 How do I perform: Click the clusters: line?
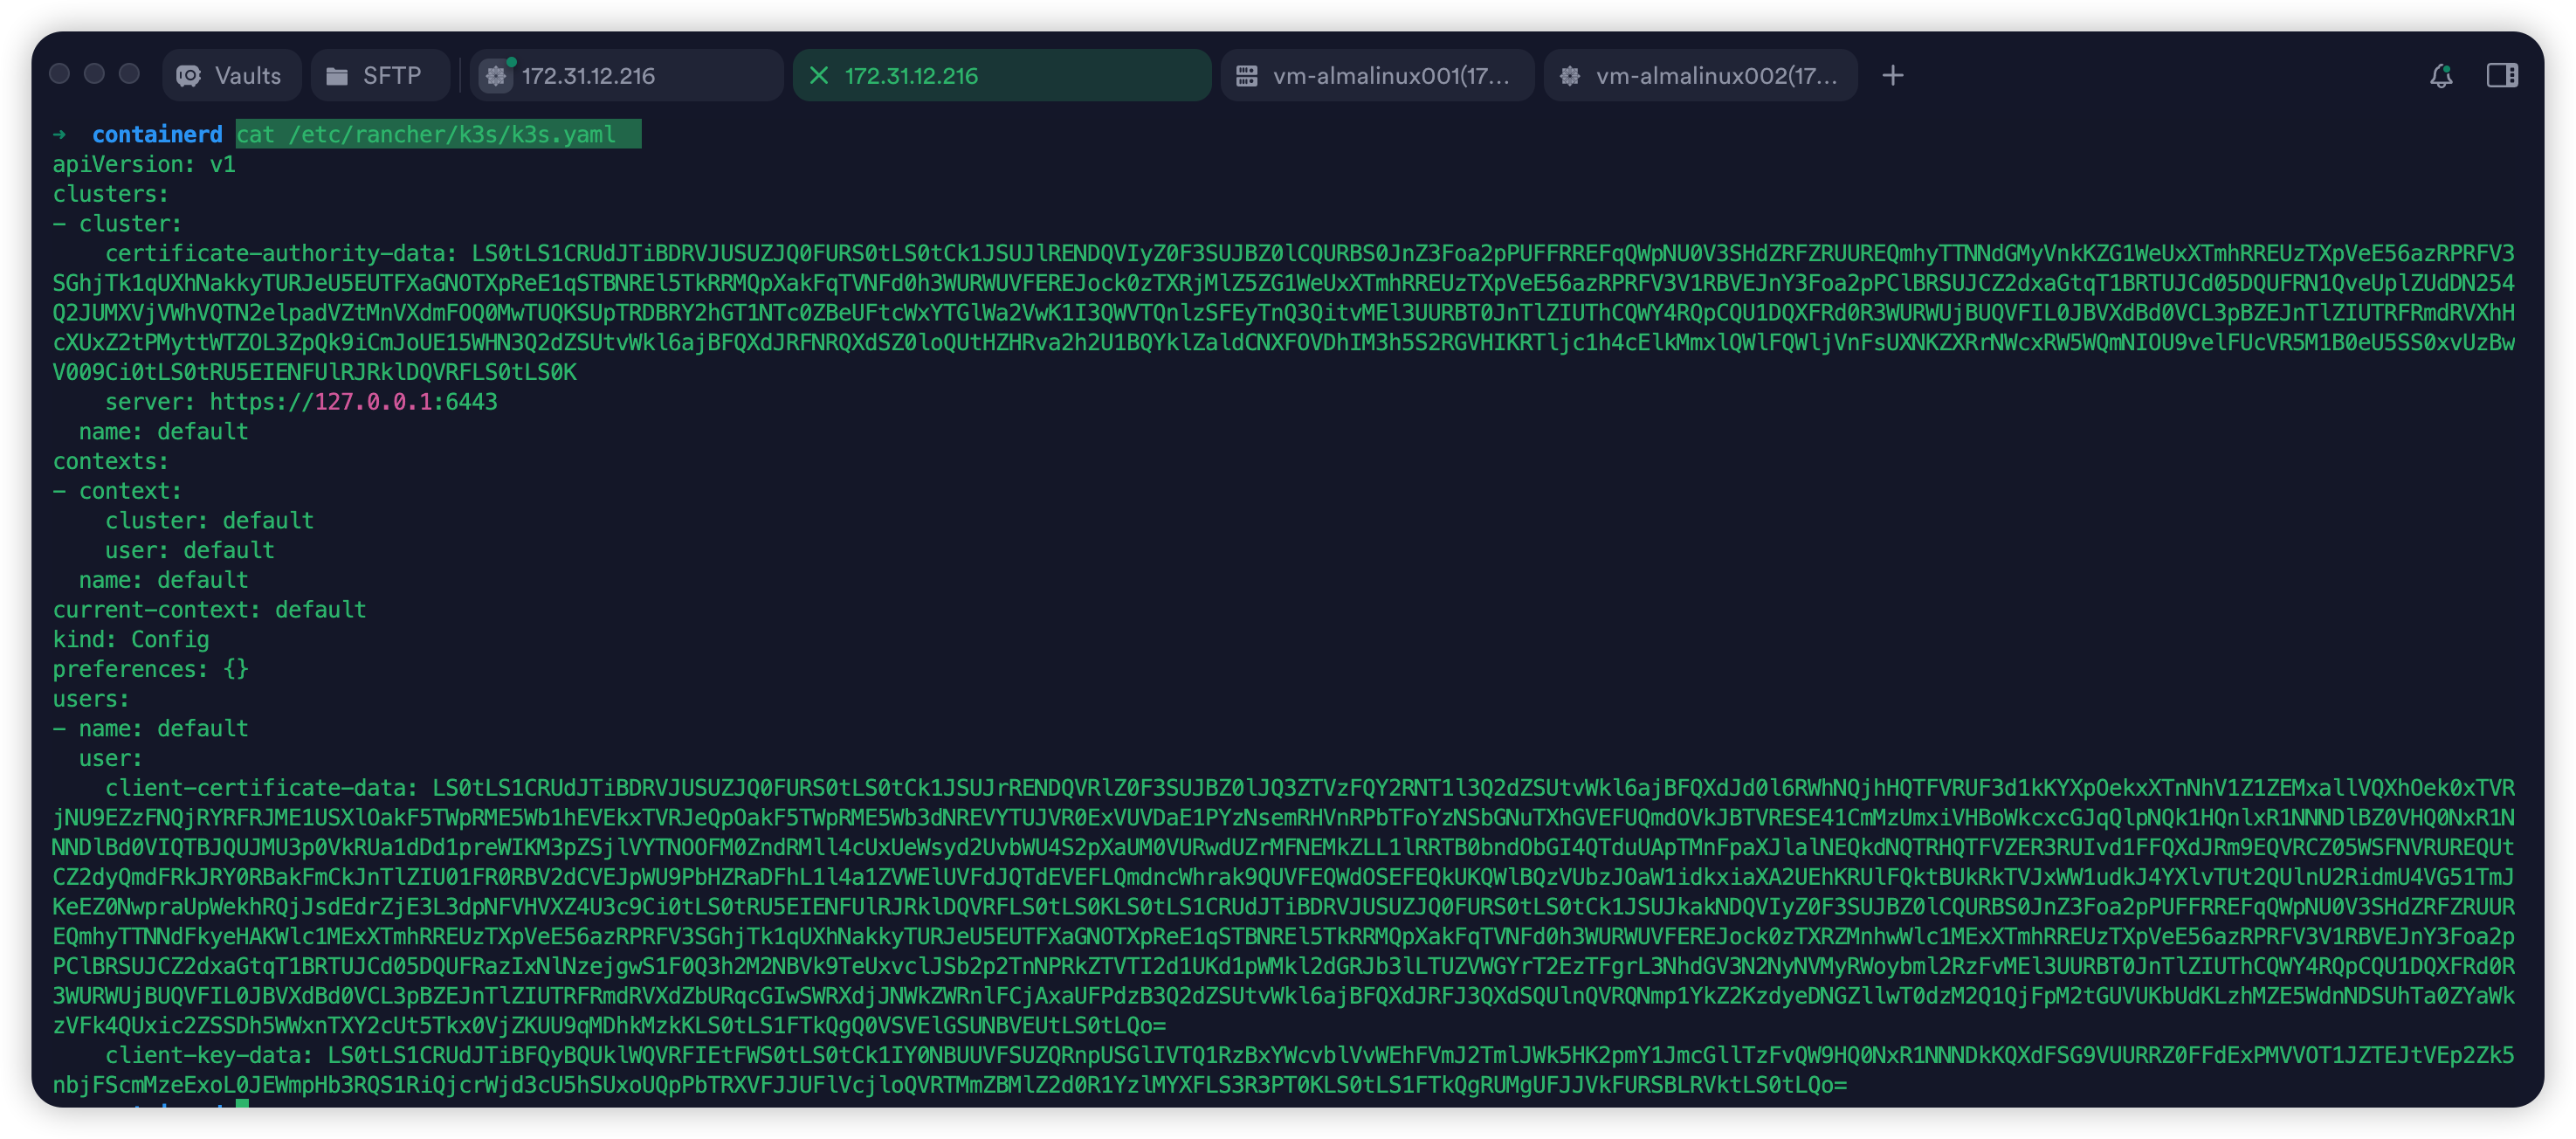click(x=111, y=193)
